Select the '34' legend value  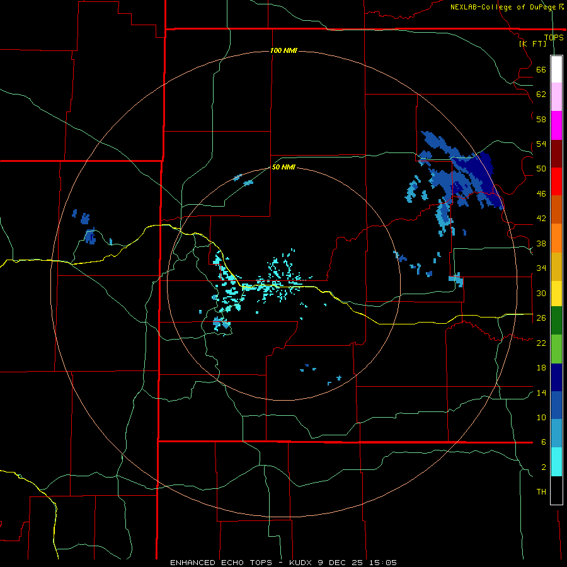[x=541, y=268]
